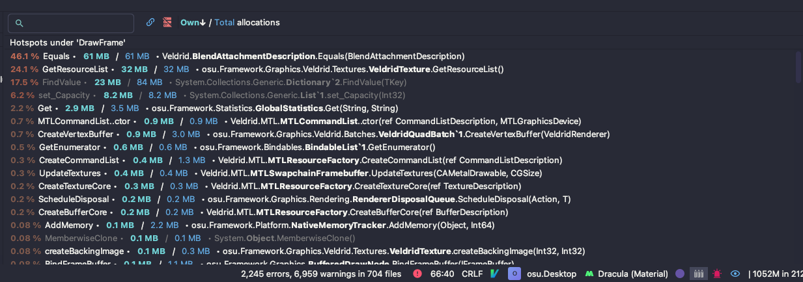803x282 pixels.
Task: Focus the hotspots search field
Action: [x=71, y=23]
